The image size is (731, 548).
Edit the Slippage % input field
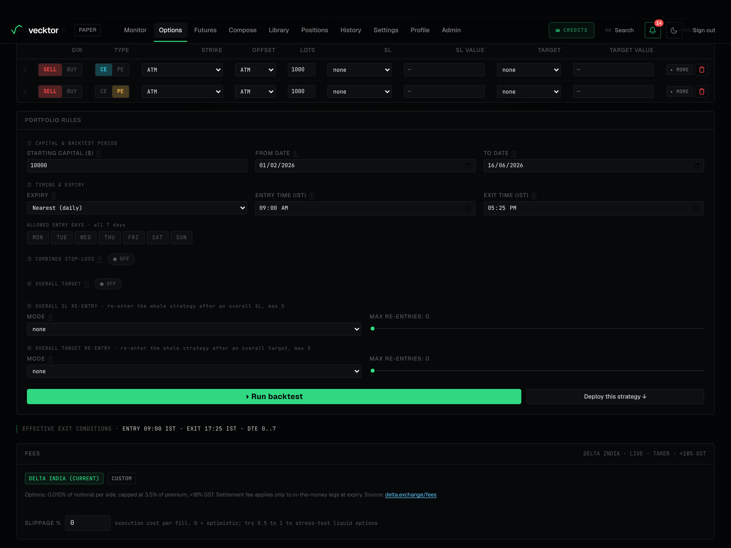point(88,523)
